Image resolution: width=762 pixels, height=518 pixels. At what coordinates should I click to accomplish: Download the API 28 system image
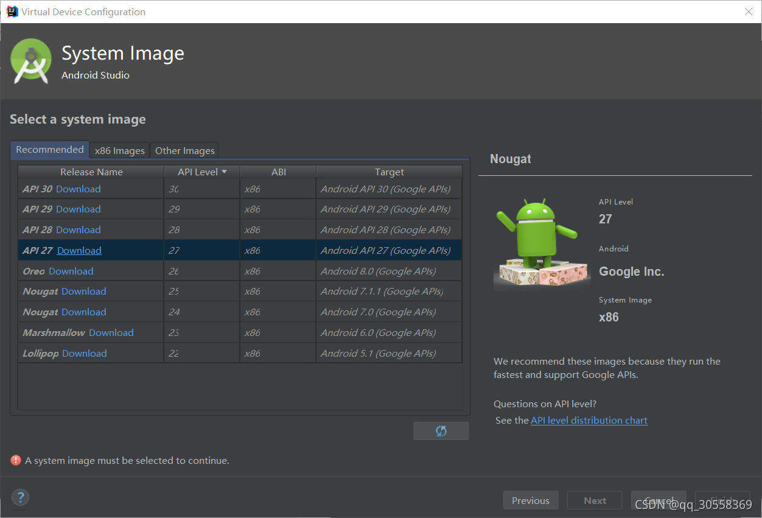pos(79,229)
